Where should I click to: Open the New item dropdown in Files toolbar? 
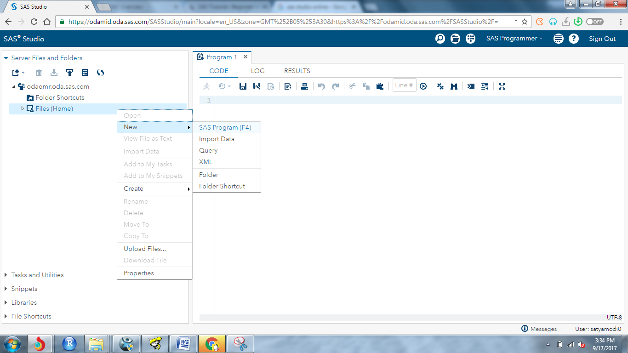click(x=18, y=73)
